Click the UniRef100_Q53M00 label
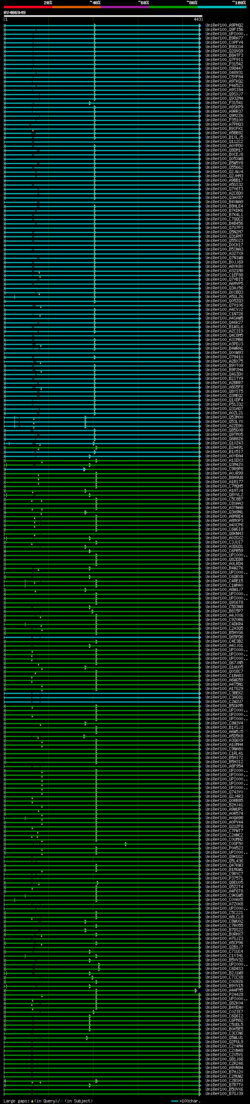This screenshot has width=250, height=1104. 224,417
